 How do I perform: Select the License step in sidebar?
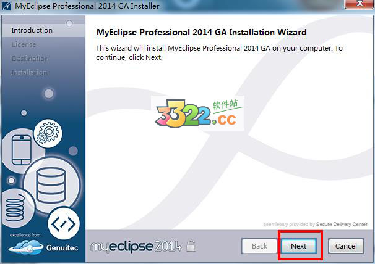(x=24, y=44)
